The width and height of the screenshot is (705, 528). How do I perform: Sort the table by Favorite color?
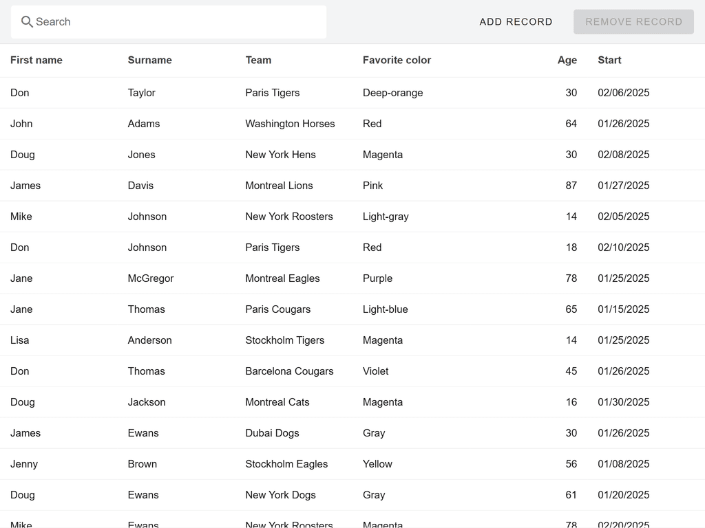[397, 60]
